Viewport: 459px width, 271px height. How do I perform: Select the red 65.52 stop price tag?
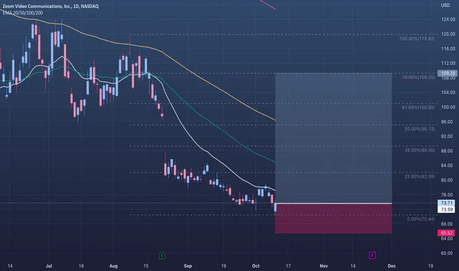pos(447,233)
